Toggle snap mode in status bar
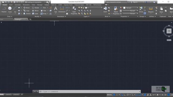The width and height of the screenshot is (173, 97). click(x=117, y=95)
